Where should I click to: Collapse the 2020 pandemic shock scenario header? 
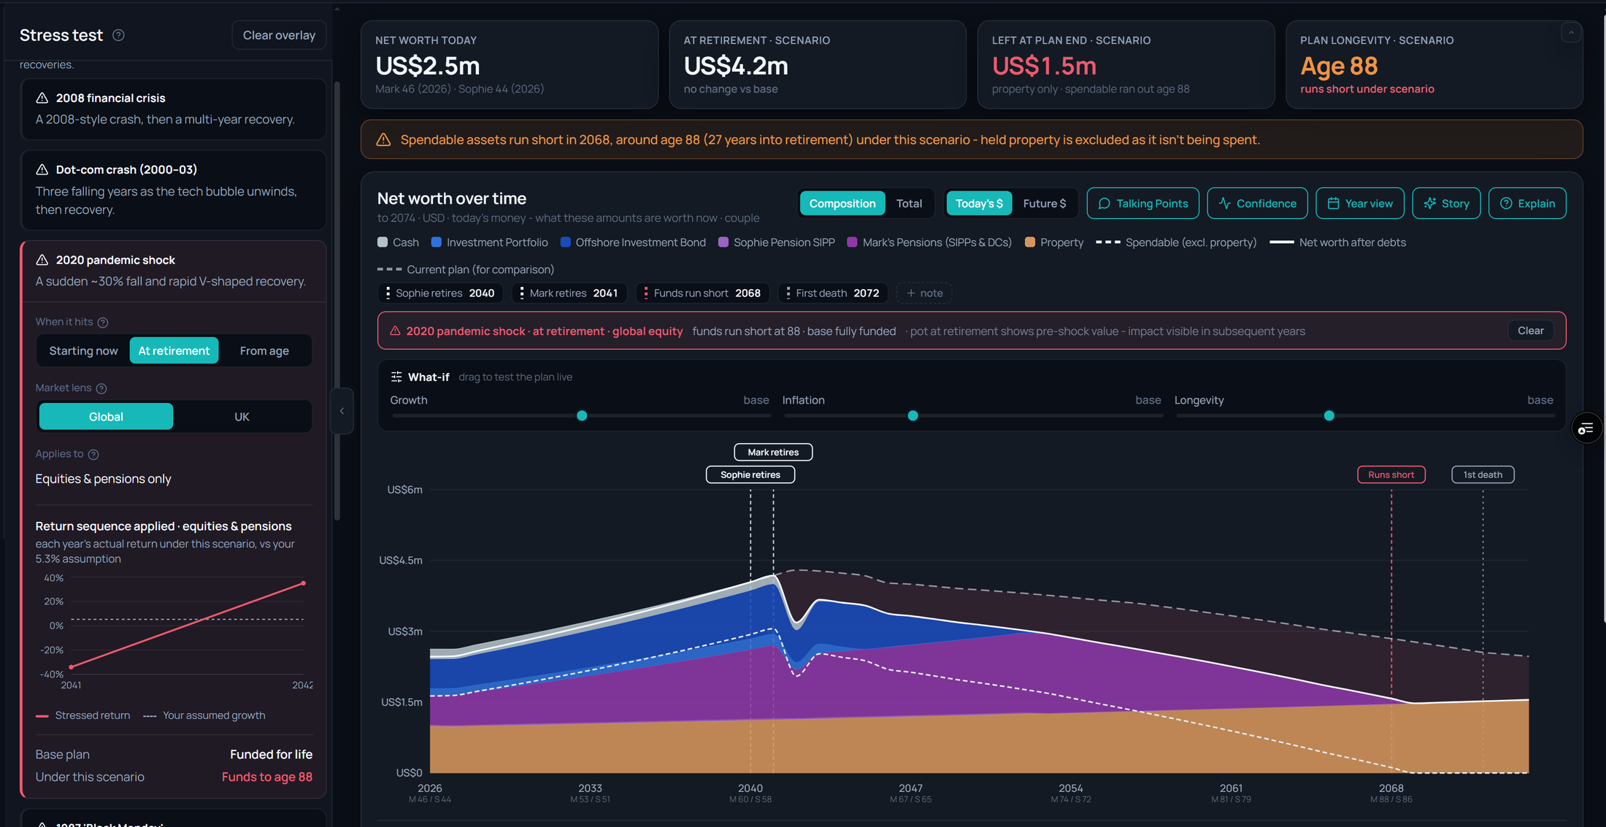pyautogui.click(x=174, y=271)
